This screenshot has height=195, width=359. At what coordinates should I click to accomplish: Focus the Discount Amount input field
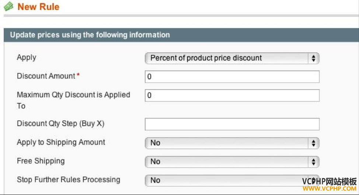coord(232,77)
